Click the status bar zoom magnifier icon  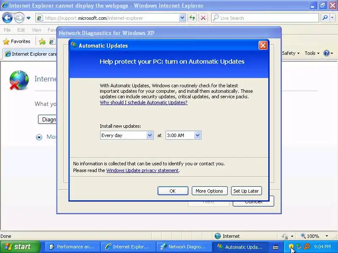coord(303,236)
